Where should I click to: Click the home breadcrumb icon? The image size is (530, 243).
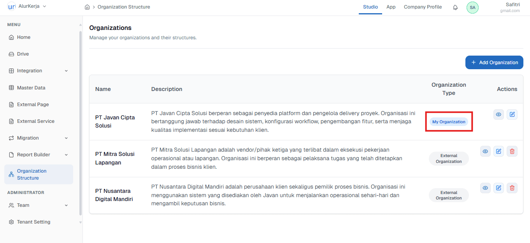(x=87, y=7)
